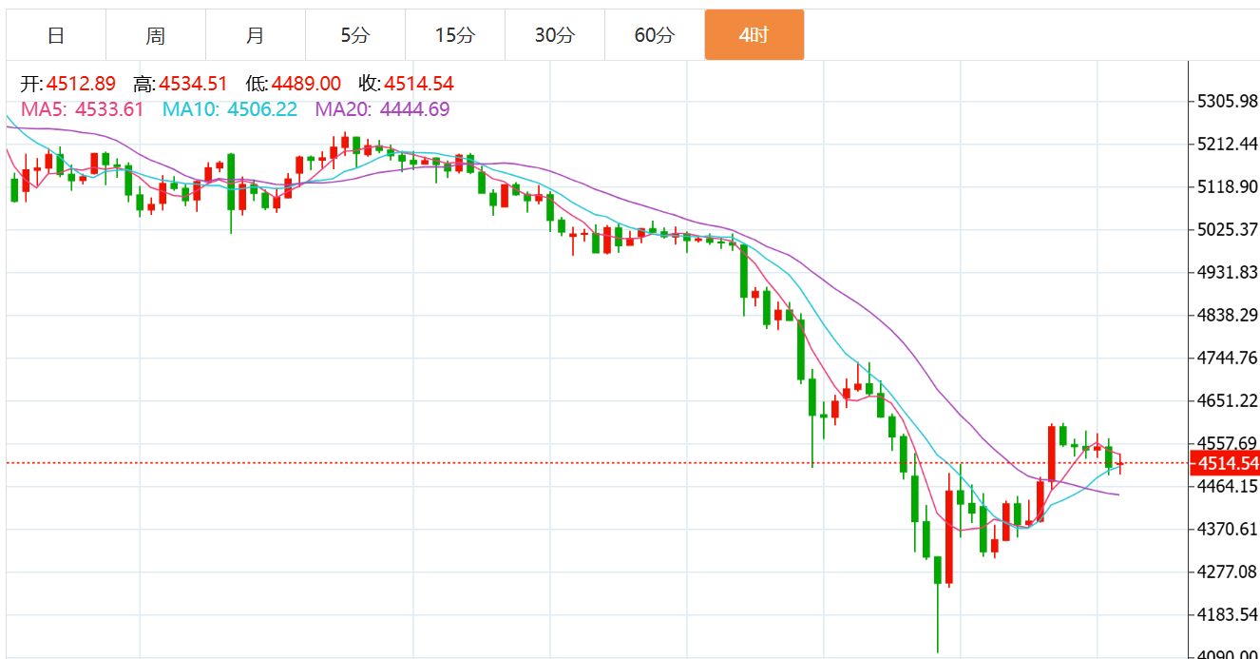The width and height of the screenshot is (1260, 659).
Task: Select the 15分 interval tab
Action: [454, 35]
